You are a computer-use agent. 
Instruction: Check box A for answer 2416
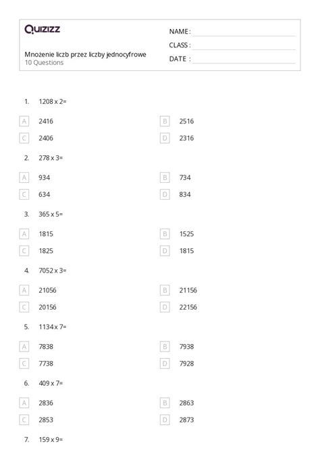coord(24,121)
